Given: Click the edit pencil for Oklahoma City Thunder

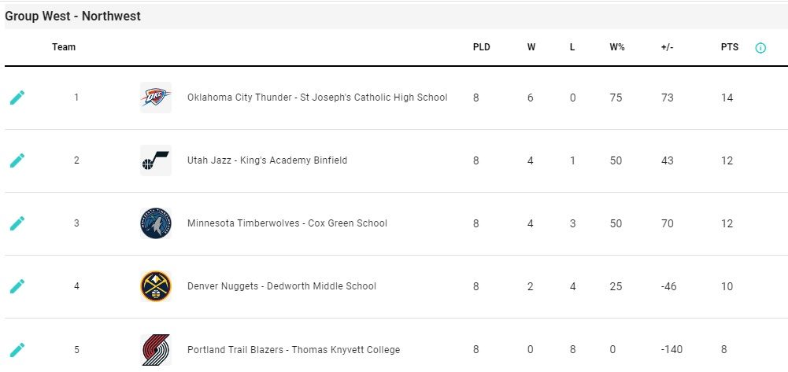Looking at the screenshot, I should click(x=17, y=98).
